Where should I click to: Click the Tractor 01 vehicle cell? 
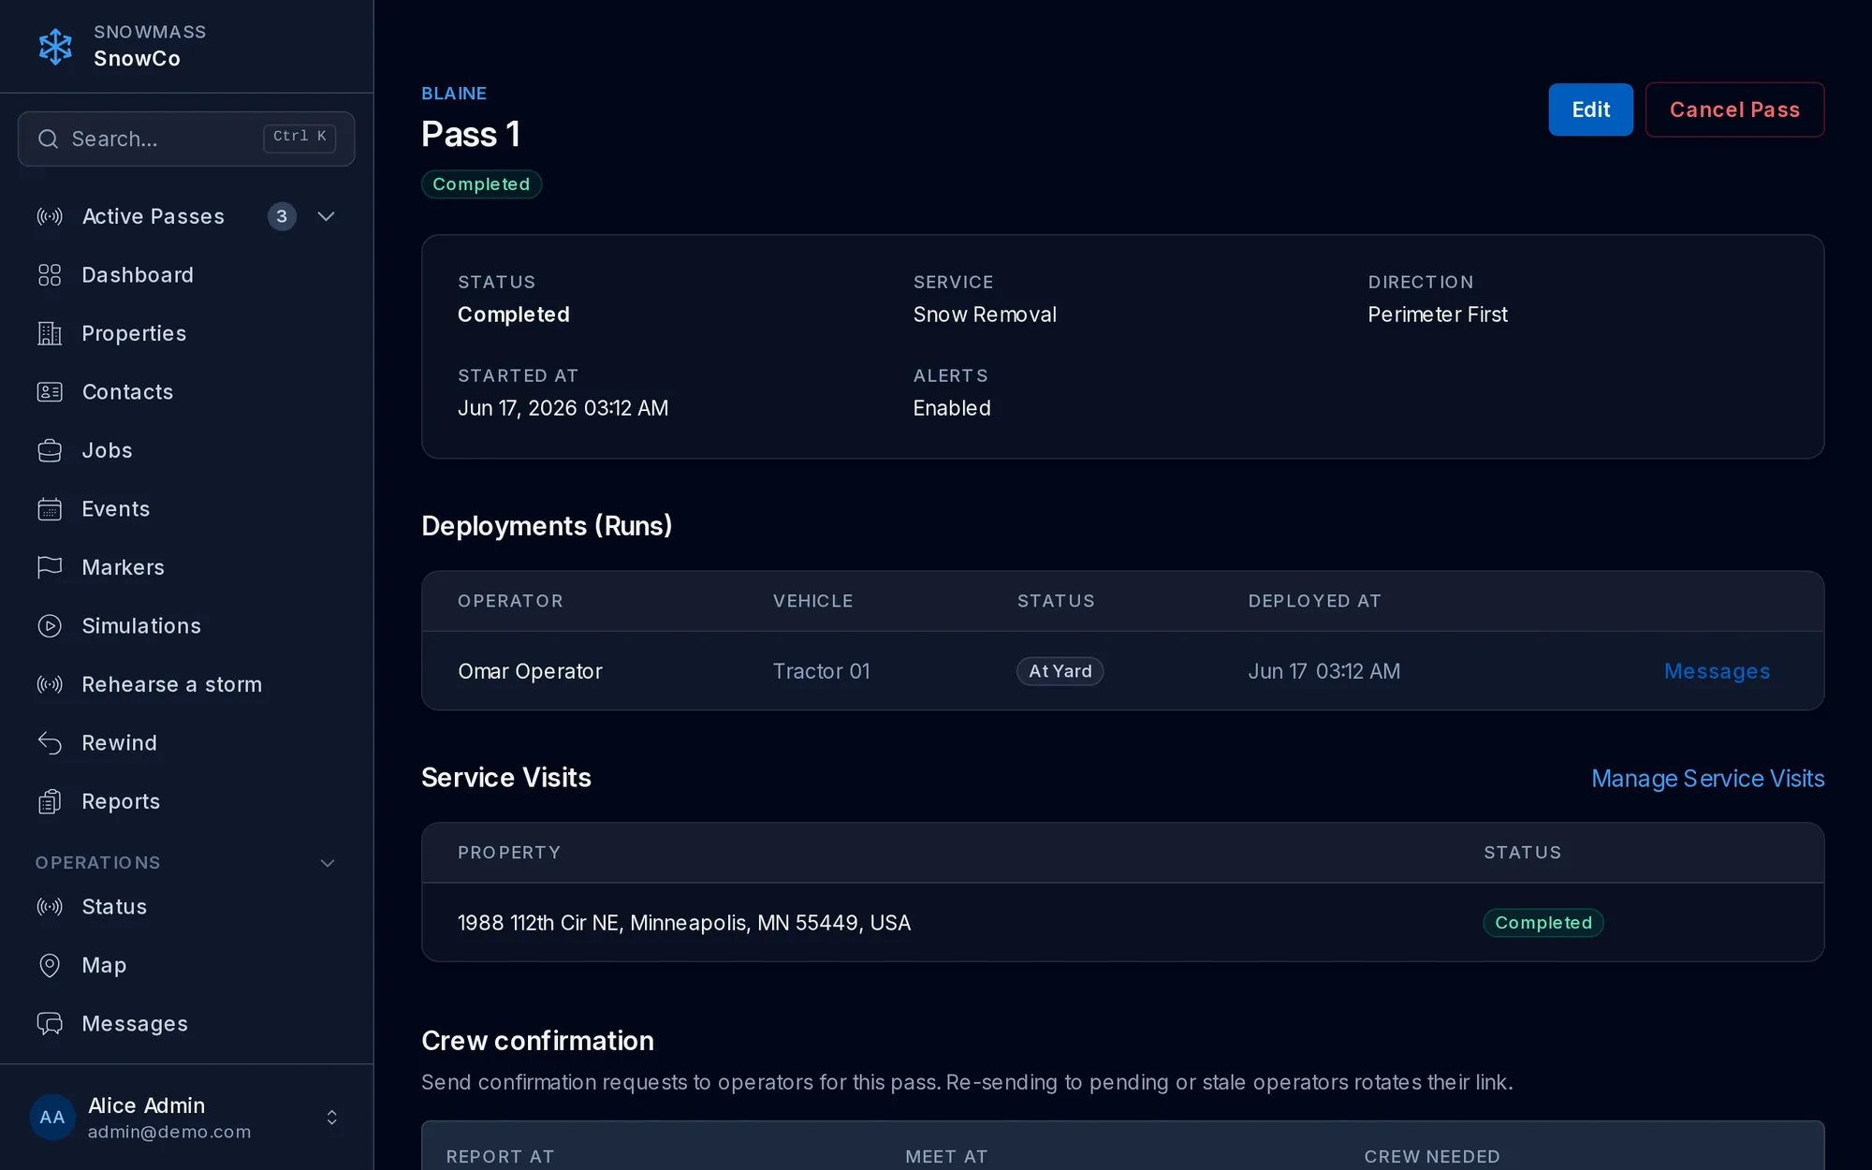[x=821, y=671]
